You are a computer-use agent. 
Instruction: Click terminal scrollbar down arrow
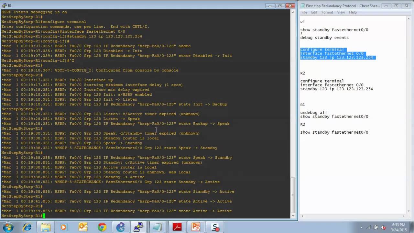point(293,216)
